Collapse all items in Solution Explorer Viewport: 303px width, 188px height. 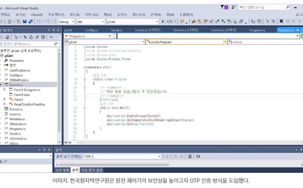pyautogui.click(x=37, y=37)
